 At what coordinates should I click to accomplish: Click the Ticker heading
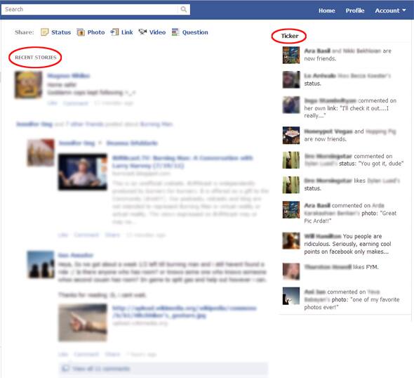tap(290, 36)
